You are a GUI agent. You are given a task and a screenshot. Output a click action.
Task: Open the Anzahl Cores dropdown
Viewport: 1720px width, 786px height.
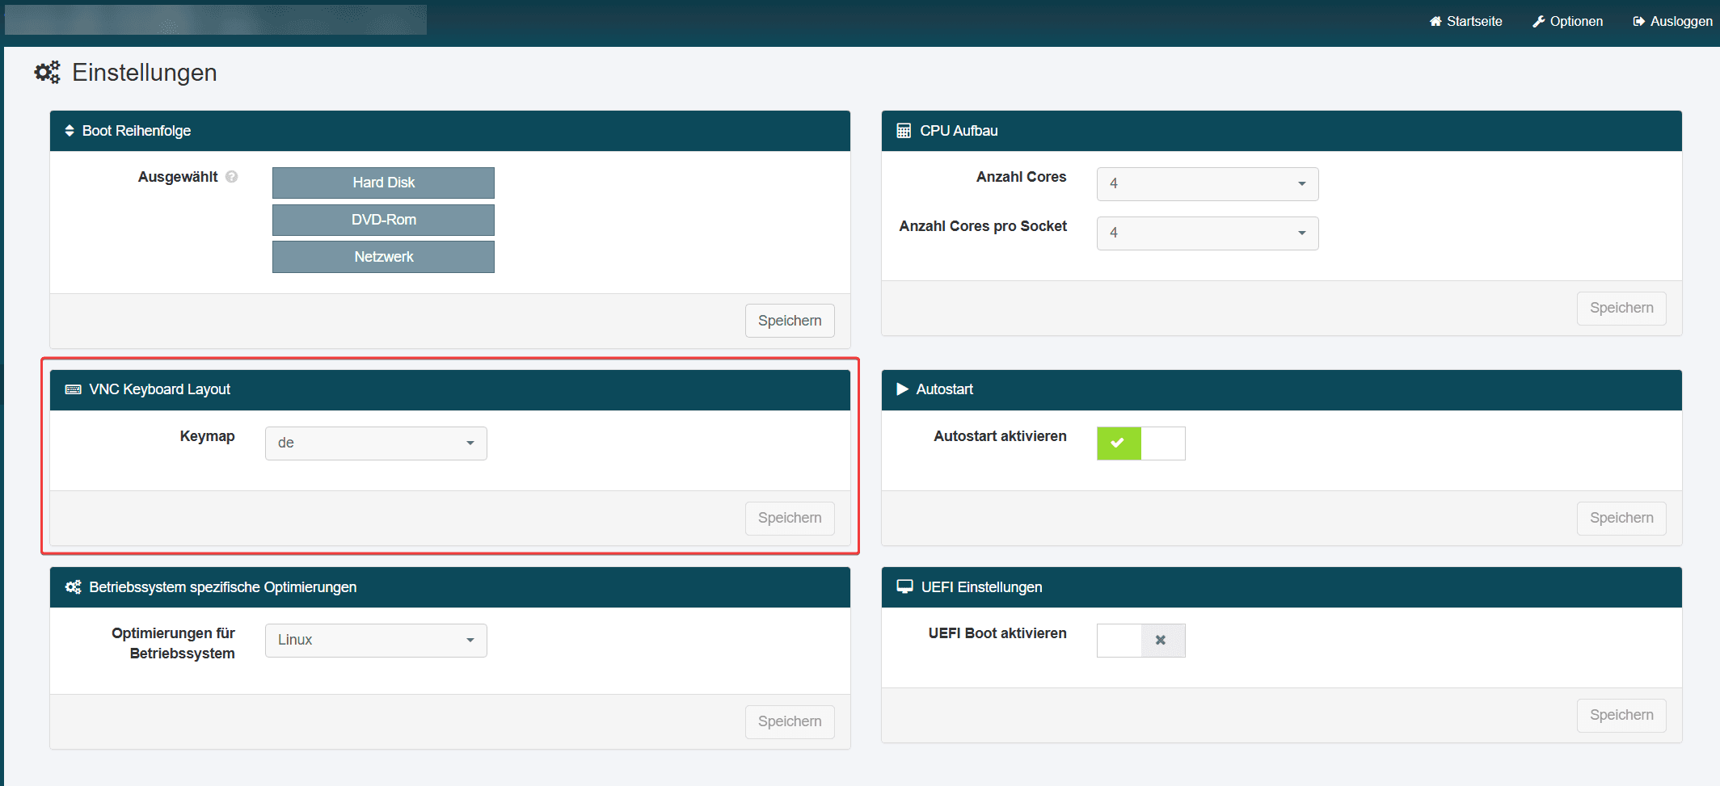[x=1207, y=184]
